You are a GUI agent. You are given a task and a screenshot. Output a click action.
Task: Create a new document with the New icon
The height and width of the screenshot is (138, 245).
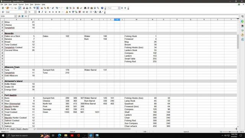3,8
